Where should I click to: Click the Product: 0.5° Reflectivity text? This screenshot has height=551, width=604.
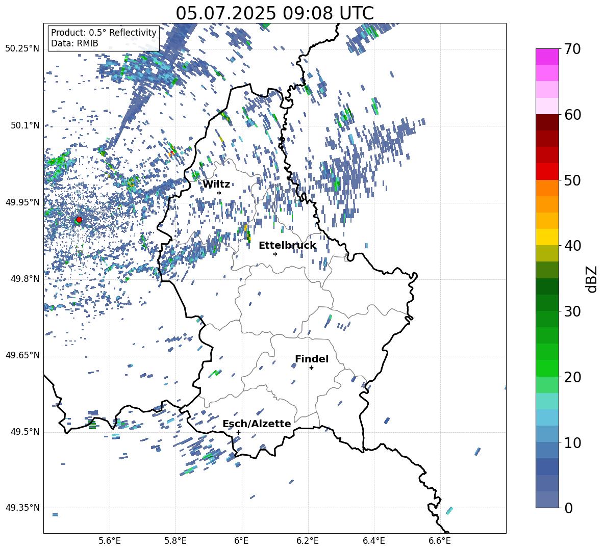(104, 32)
